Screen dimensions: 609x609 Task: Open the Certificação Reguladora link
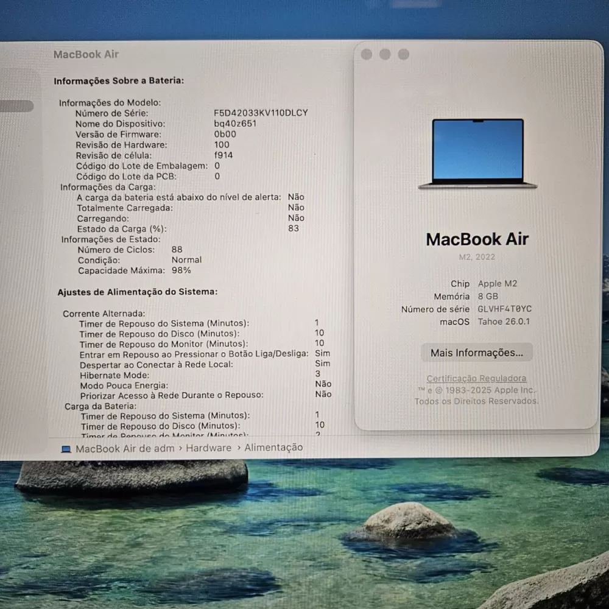pyautogui.click(x=476, y=379)
